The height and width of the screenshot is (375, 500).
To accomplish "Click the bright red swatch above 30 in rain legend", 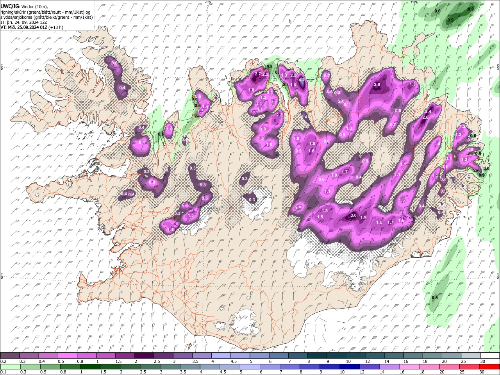I will (x=489, y=366).
